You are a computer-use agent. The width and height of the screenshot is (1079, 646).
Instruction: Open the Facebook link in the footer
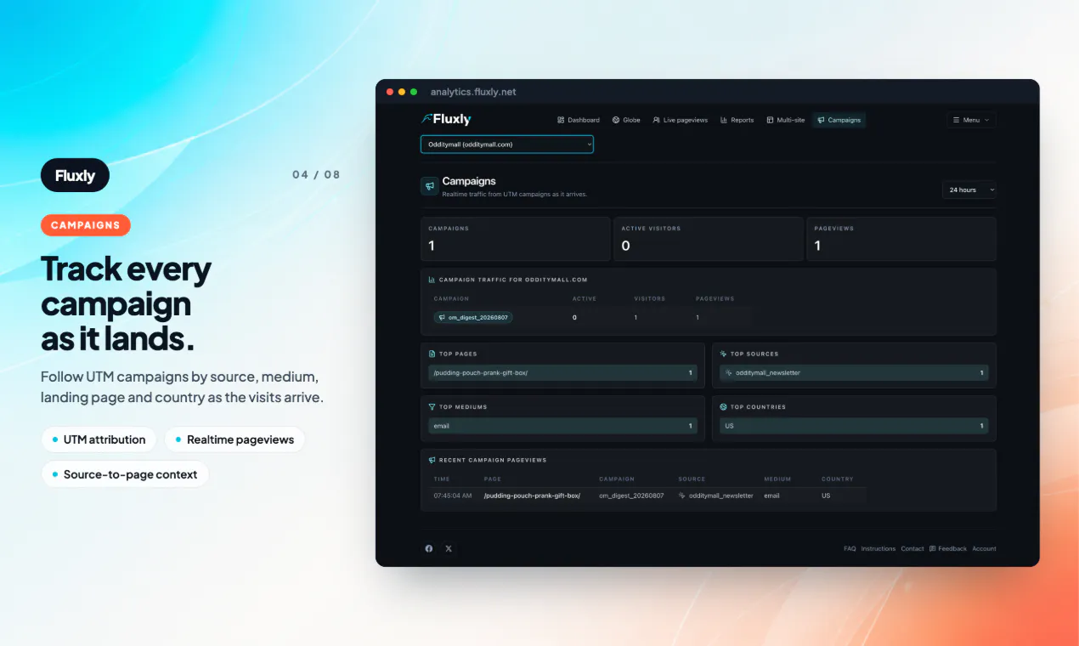click(x=429, y=549)
